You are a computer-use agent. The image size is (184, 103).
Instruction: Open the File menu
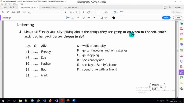(2, 4)
